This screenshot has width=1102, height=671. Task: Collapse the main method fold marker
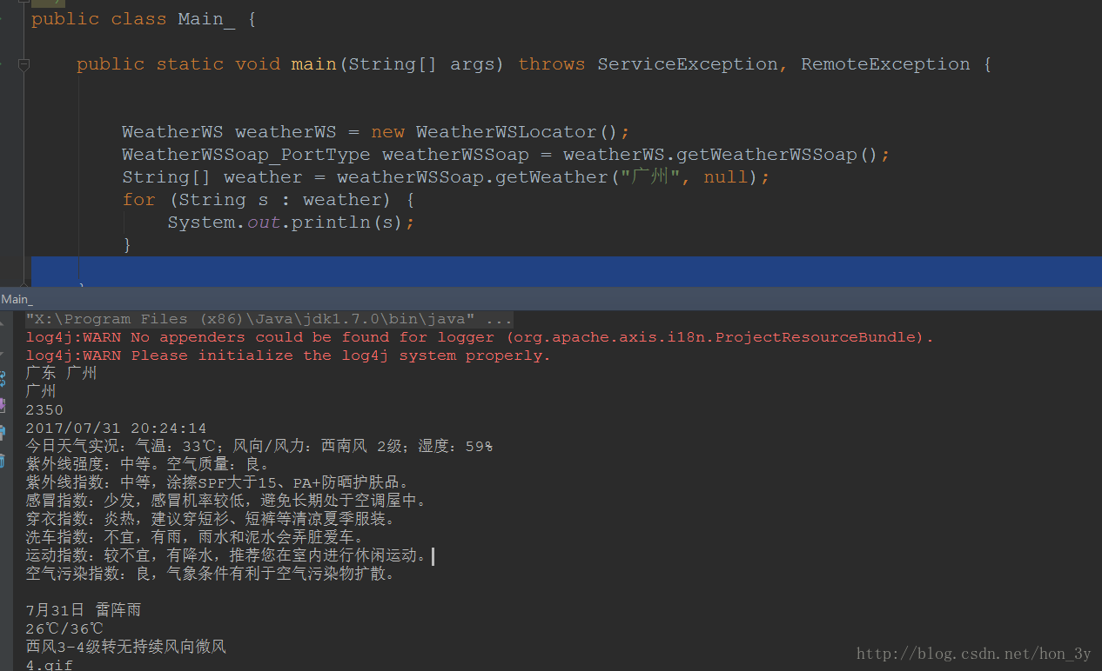click(x=24, y=64)
